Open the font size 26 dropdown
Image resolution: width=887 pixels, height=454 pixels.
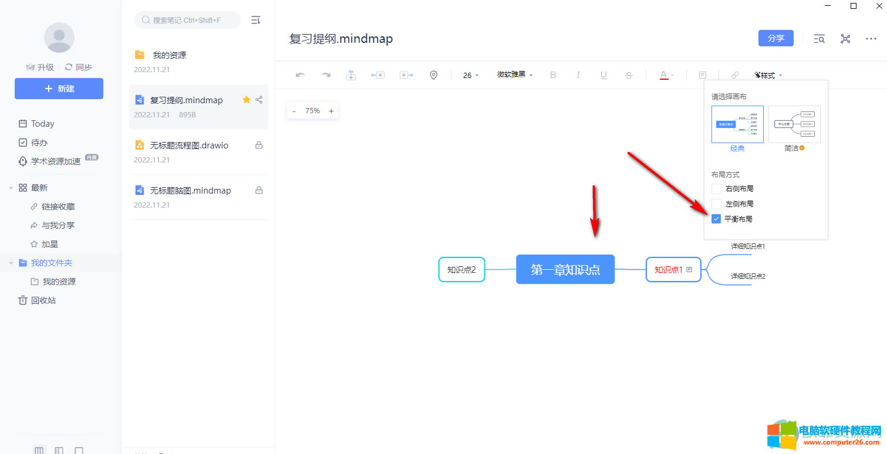[471, 75]
